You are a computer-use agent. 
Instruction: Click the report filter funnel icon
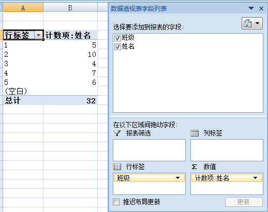[117, 133]
